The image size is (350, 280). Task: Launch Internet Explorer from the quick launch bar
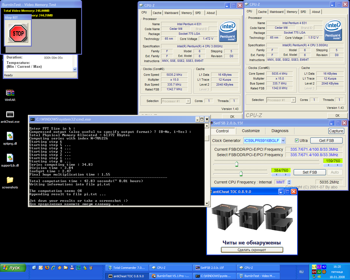click(x=53, y=268)
